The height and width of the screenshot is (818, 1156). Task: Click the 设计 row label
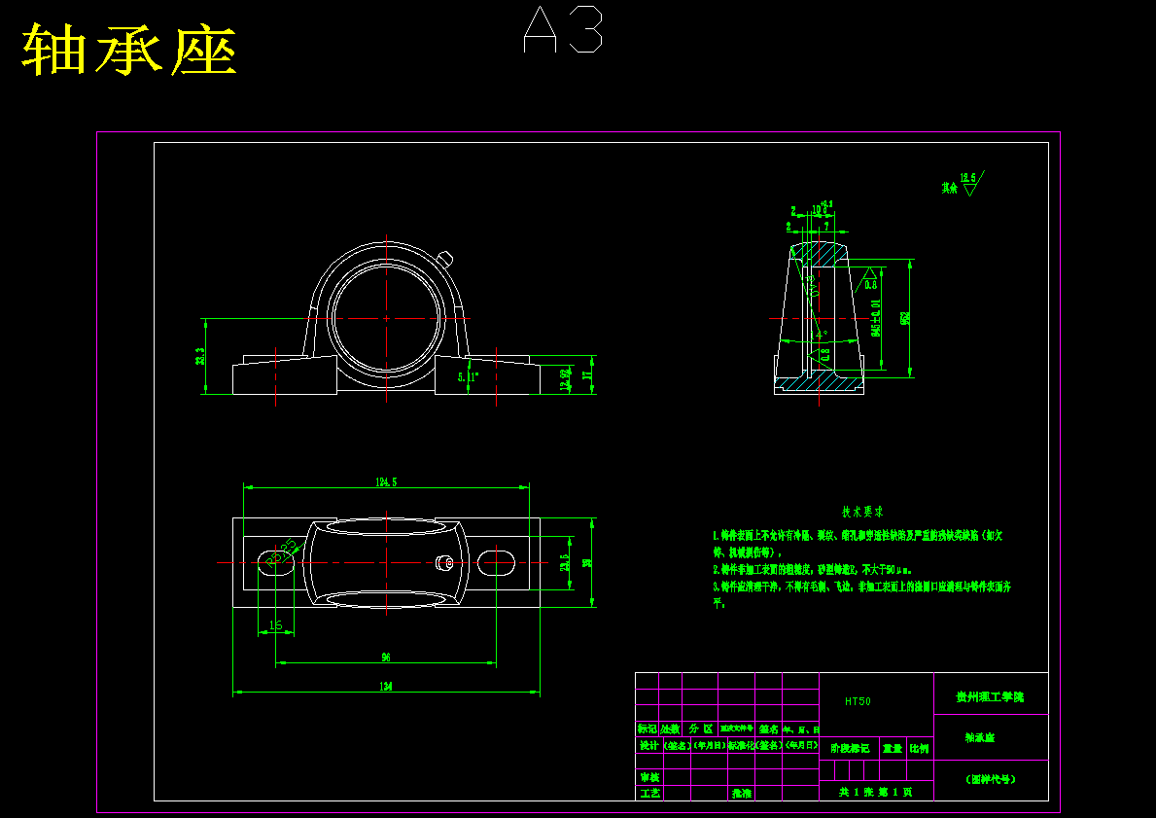[x=648, y=745]
